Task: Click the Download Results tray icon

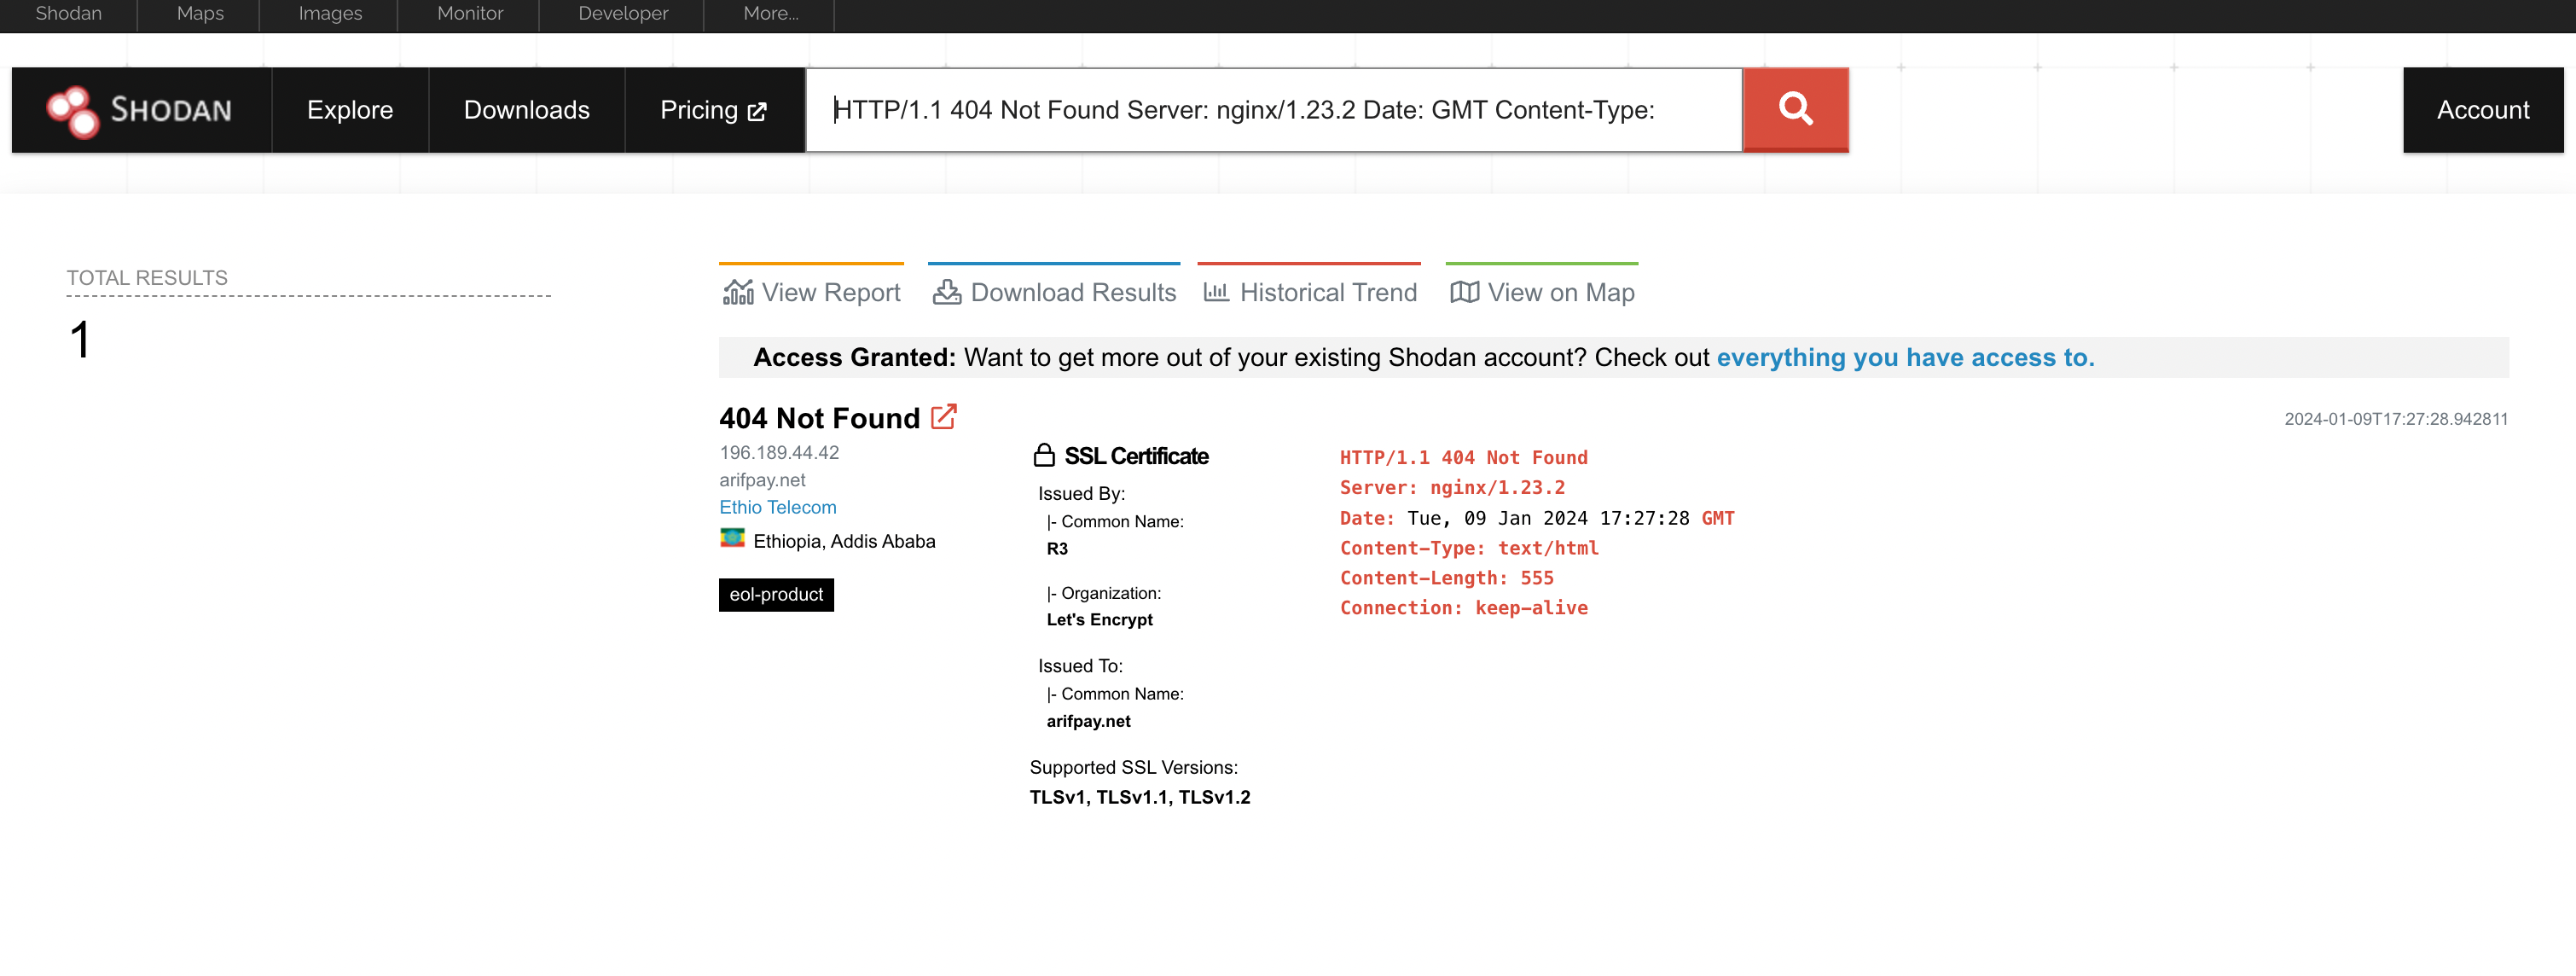Action: pos(947,292)
